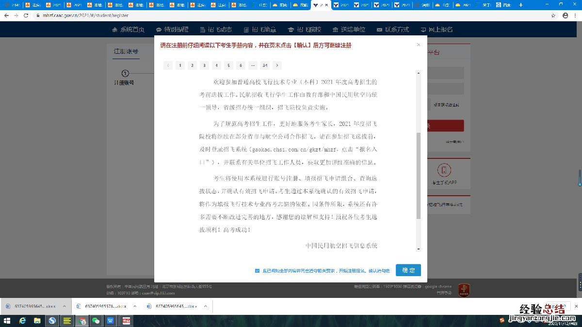Bookmark this page with the star icon
The width and height of the screenshot is (582, 327).
(553, 16)
